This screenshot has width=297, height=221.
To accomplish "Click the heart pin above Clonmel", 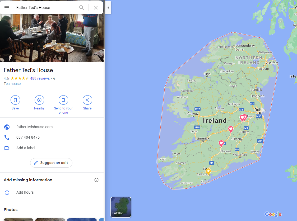I will coord(221,143).
